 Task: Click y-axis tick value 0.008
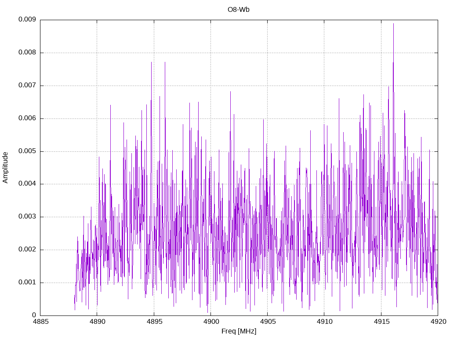pyautogui.click(x=27, y=53)
